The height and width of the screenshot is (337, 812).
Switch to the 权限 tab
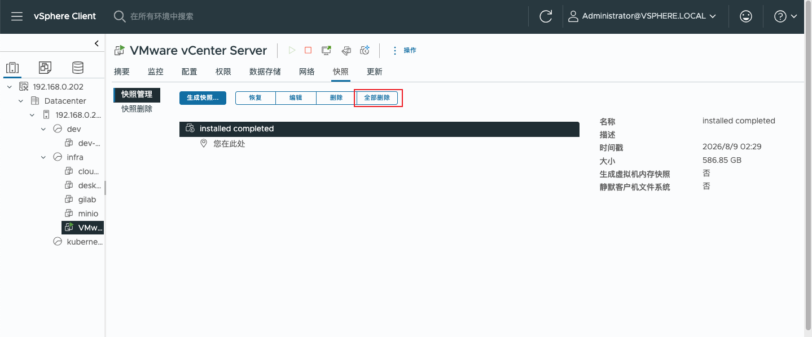223,72
